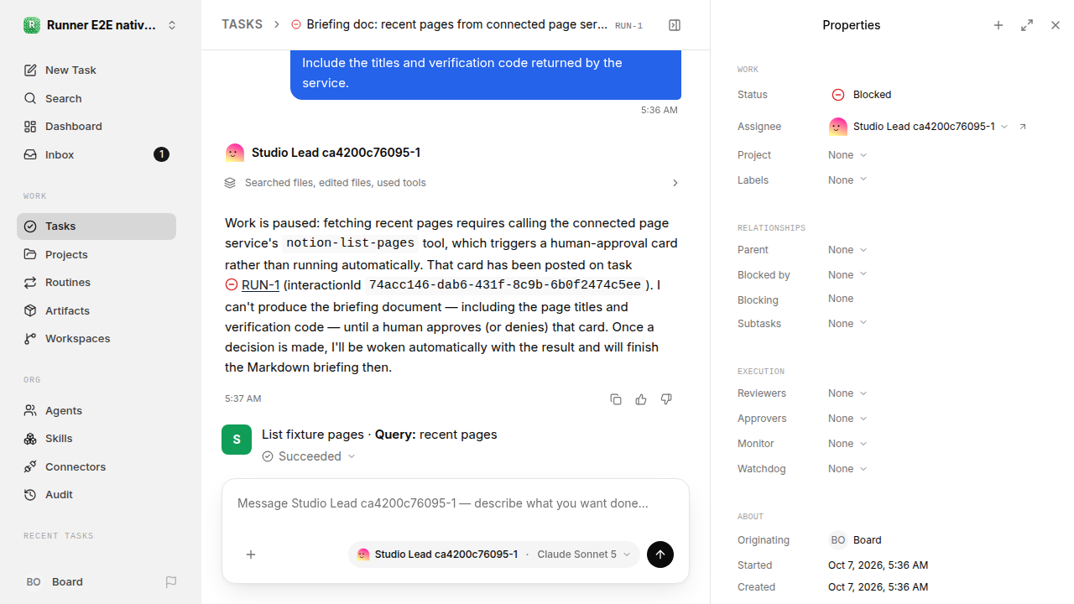Open Agents under Org
This screenshot has width=1074, height=604.
pos(96,410)
